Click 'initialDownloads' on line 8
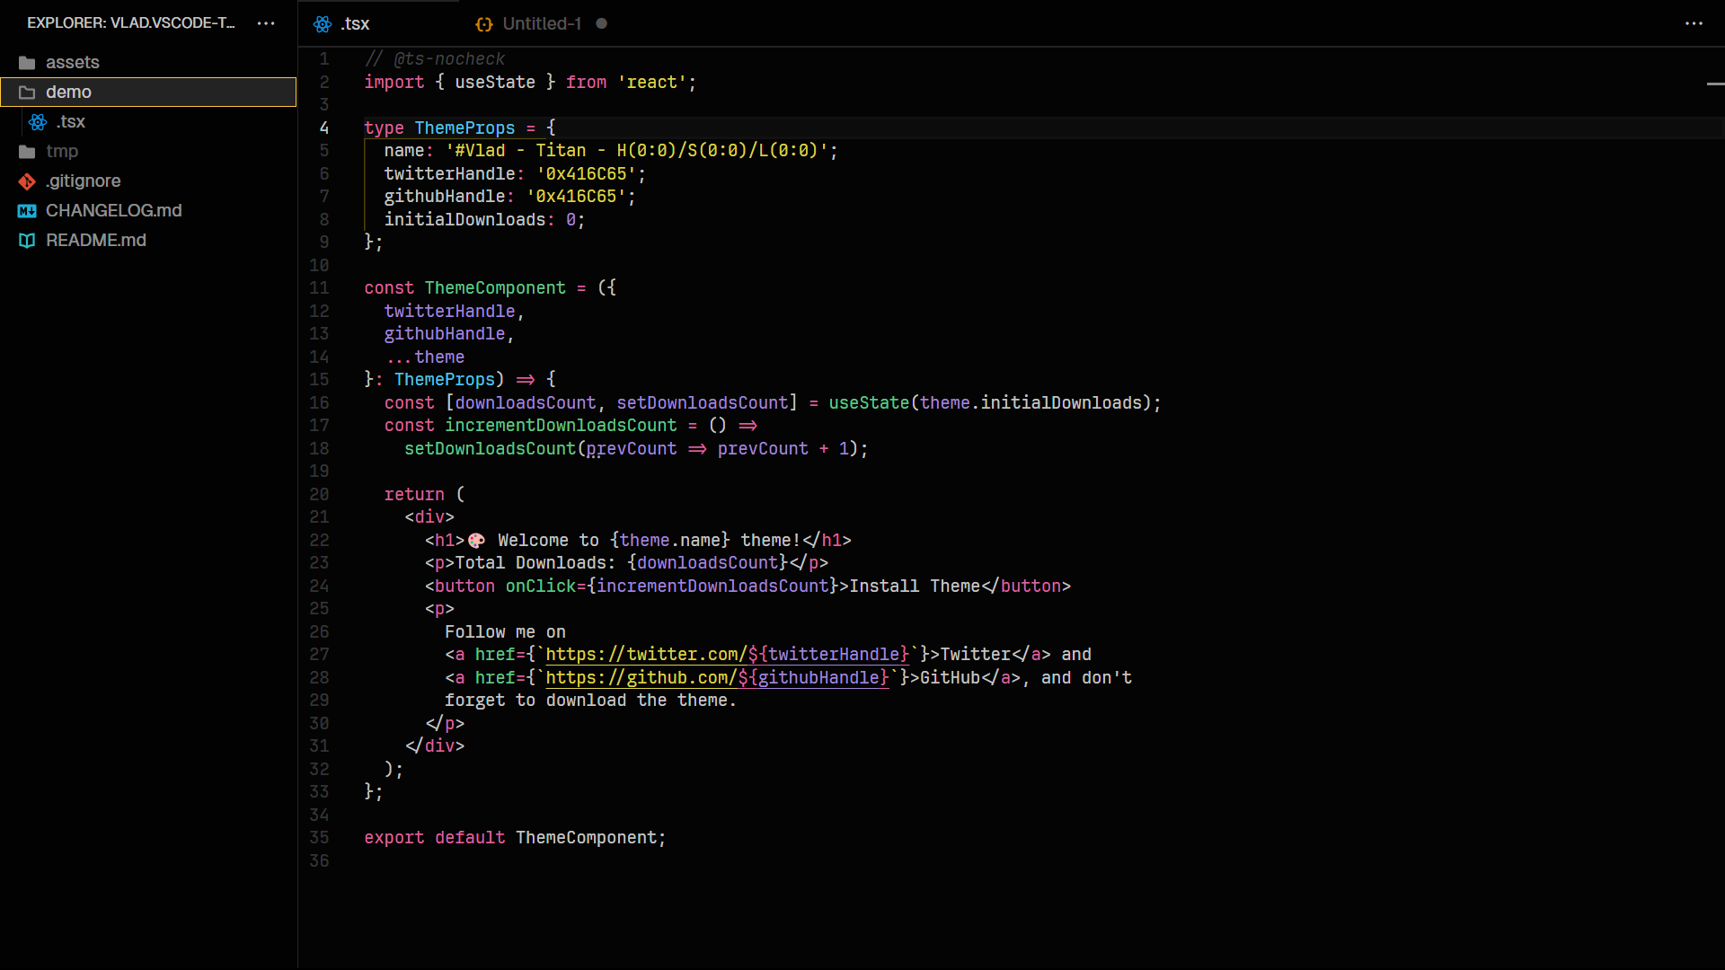Image resolution: width=1725 pixels, height=970 pixels. coord(464,220)
